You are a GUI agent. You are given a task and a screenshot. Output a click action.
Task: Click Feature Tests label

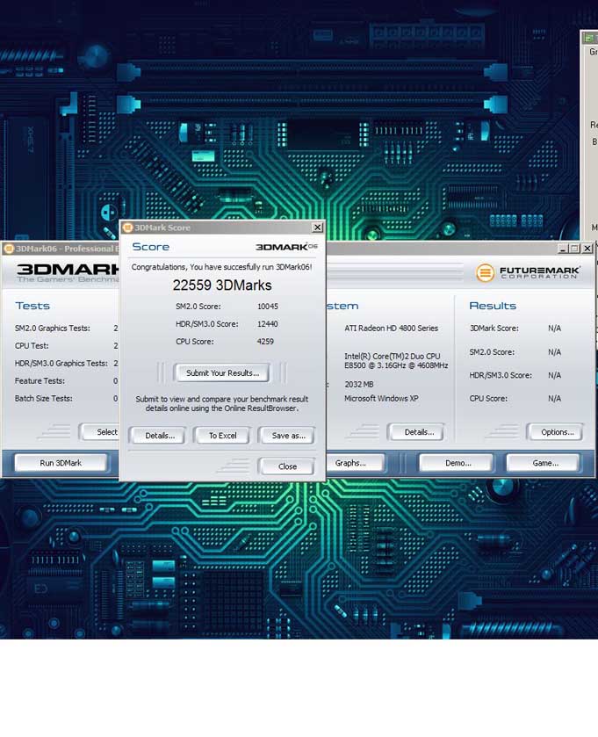40,380
